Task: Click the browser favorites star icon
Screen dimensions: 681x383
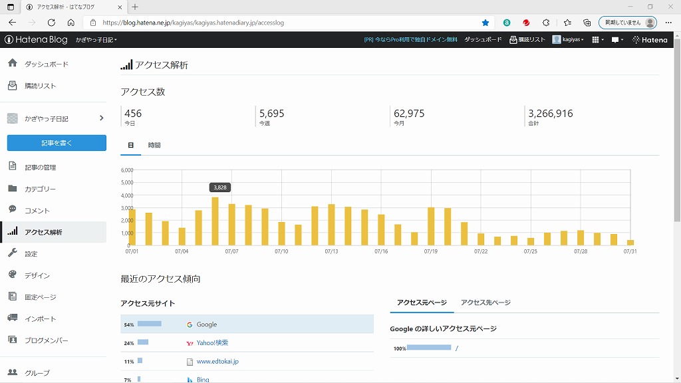Action: pyautogui.click(x=485, y=23)
